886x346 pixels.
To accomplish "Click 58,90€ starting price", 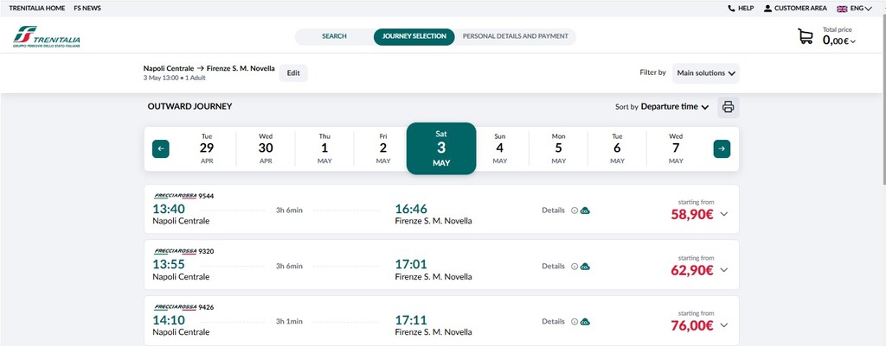I will 692,214.
